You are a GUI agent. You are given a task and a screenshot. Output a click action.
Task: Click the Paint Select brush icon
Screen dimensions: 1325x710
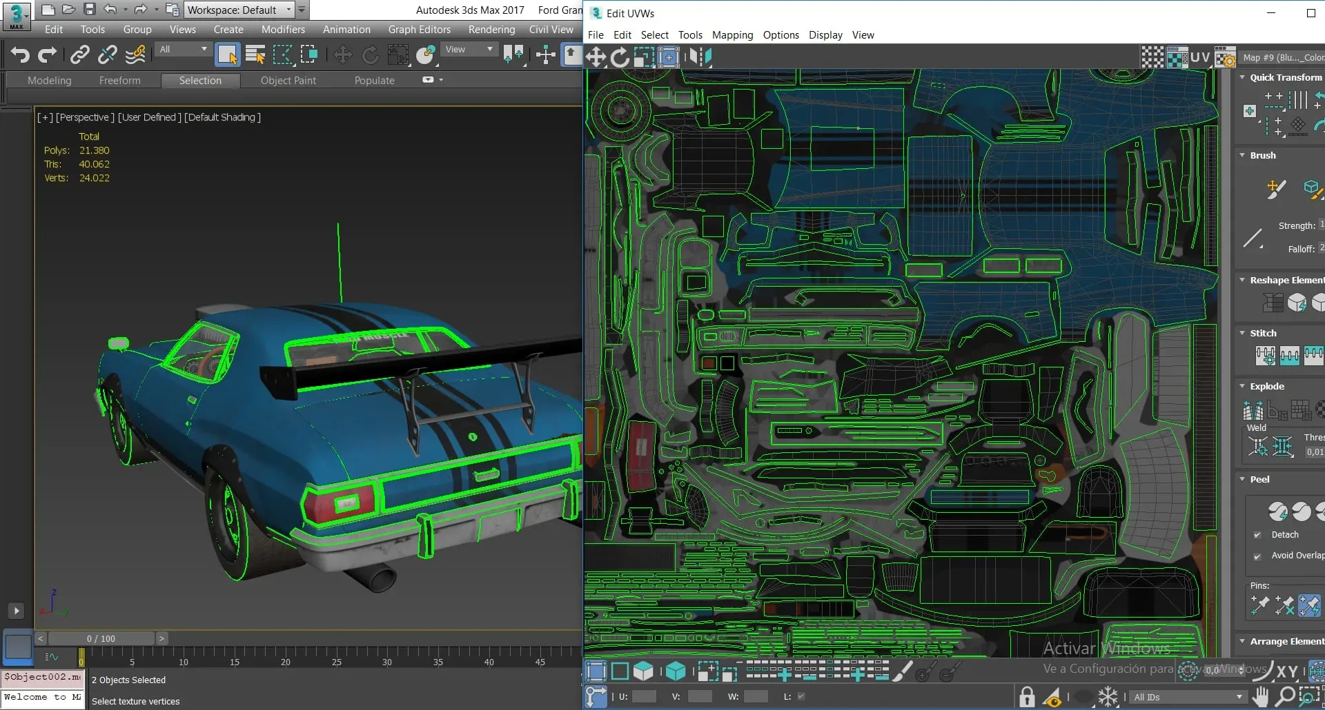902,671
